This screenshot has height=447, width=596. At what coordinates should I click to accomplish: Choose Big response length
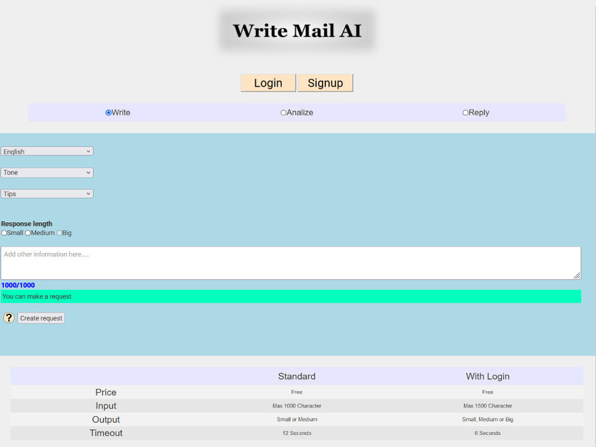[59, 233]
